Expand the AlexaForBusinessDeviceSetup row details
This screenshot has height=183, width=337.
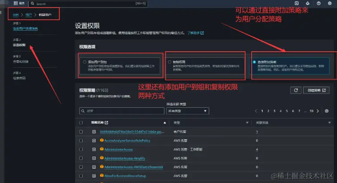[94, 176]
